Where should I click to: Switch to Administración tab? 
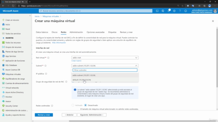(76, 32)
